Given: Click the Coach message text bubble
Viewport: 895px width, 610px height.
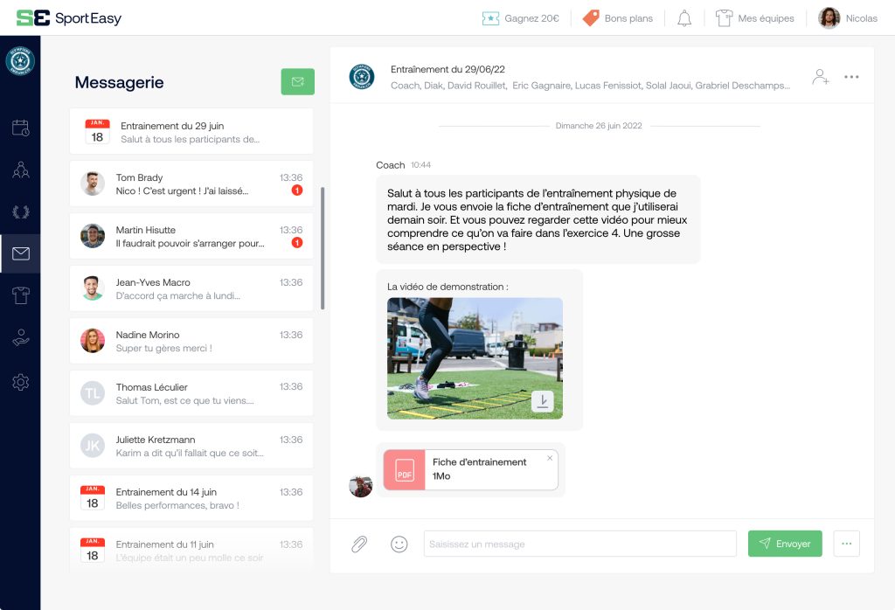Looking at the screenshot, I should (x=538, y=219).
